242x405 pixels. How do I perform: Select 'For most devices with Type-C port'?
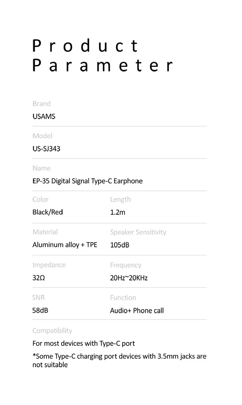tap(83, 344)
